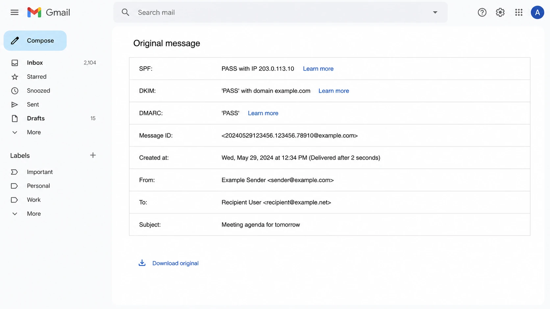This screenshot has width=550, height=309.
Task: Focus the Search mail field
Action: 280,12
